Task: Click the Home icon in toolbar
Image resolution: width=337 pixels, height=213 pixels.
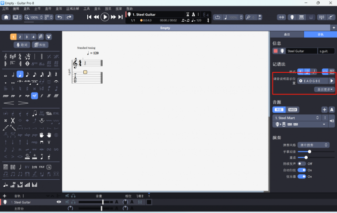Action: [6, 17]
